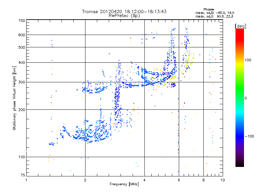Click the 'mean, sd,O: -85.0, 18.0' line

pos(215,13)
